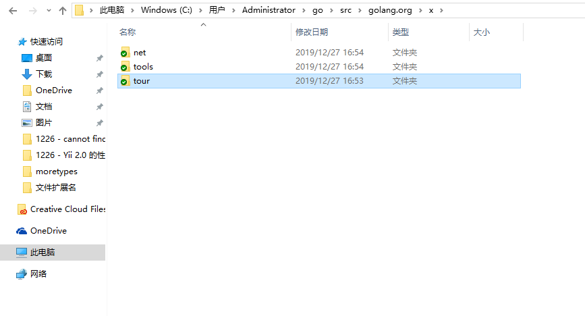Open '1226 - cannot find' folder
The width and height of the screenshot is (585, 316).
[71, 139]
